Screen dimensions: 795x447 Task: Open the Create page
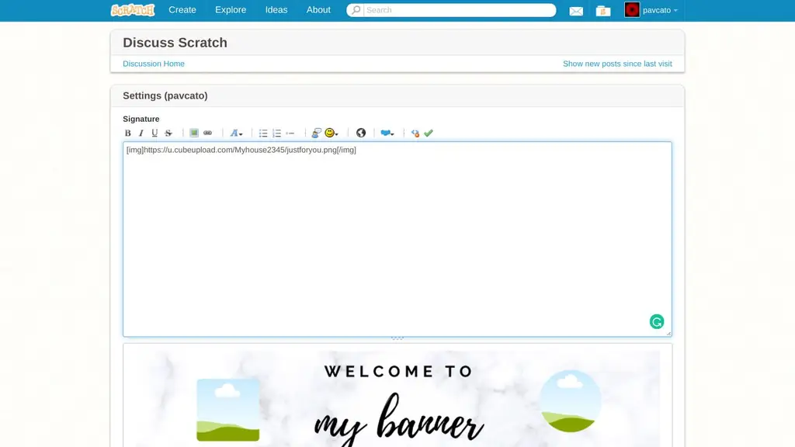pyautogui.click(x=182, y=10)
